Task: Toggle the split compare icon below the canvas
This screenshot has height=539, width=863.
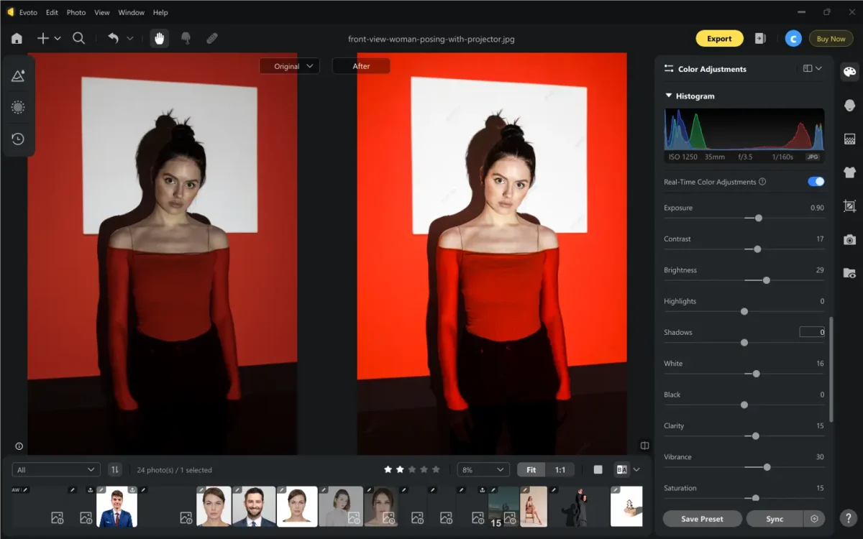Action: click(645, 446)
